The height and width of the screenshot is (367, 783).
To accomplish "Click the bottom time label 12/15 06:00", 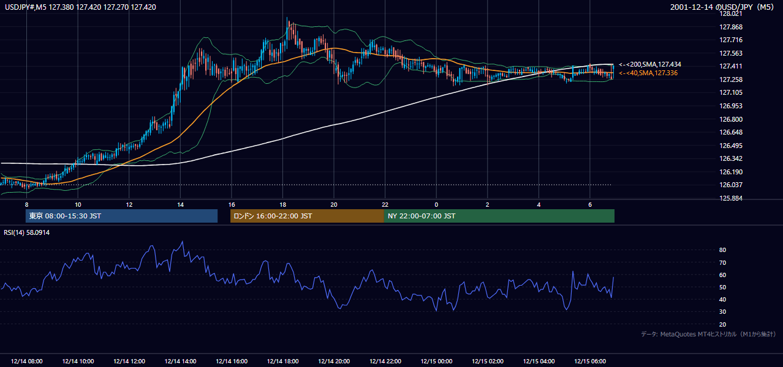I will (x=589, y=361).
